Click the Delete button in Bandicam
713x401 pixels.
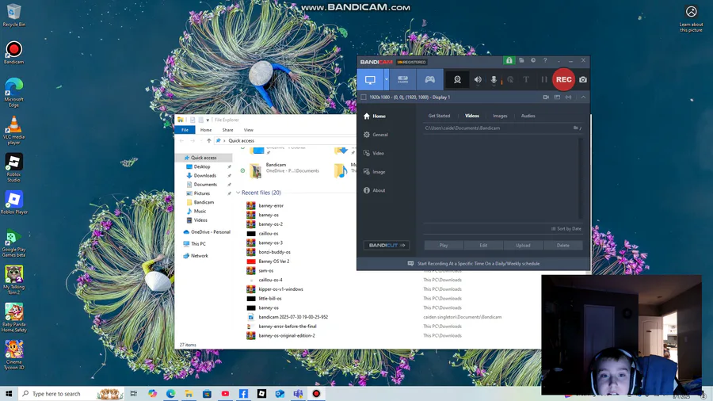563,246
